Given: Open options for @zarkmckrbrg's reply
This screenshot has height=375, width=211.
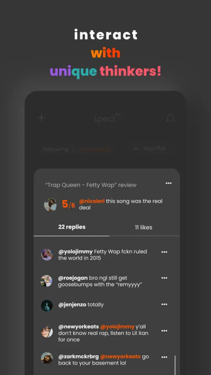Looking at the screenshot, I should (x=164, y=357).
